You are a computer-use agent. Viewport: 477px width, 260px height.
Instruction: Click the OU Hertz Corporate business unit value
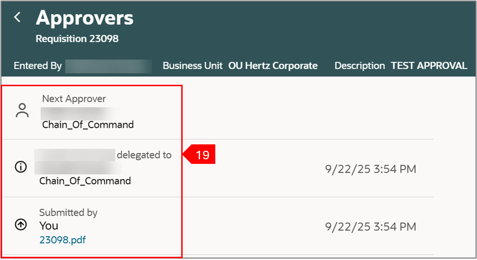[x=272, y=66]
